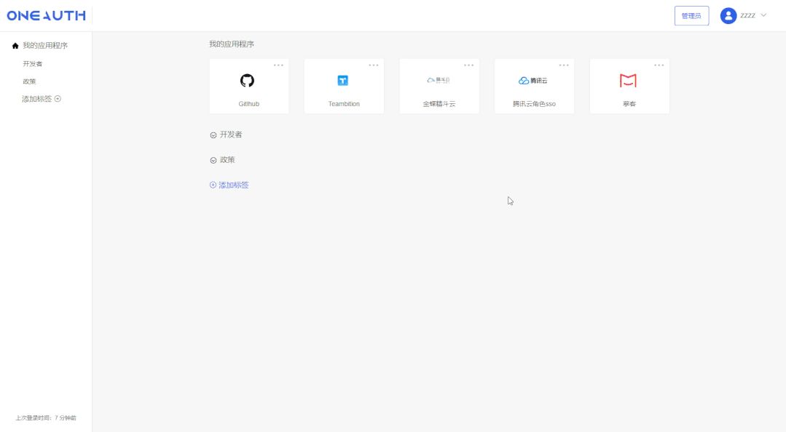Click the plus circle icon of main 添加标签
The height and width of the screenshot is (432, 786).
(x=213, y=185)
